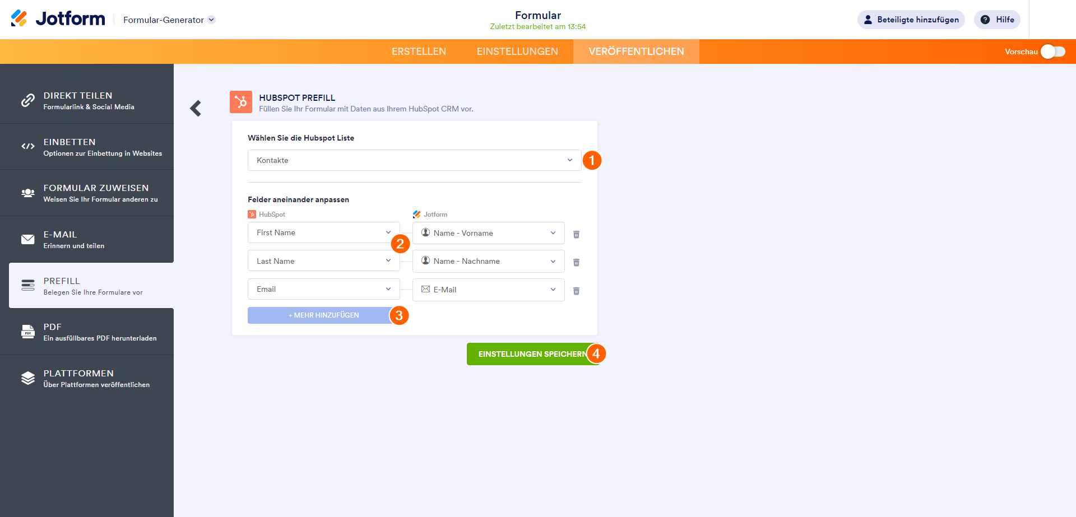Switch to the EINSTELLUNGEN tab
This screenshot has height=517, width=1076.
517,52
